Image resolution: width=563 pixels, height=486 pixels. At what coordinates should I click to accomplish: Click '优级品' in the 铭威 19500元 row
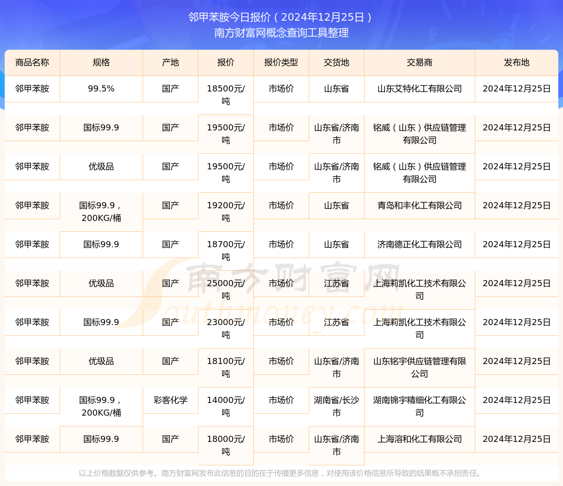101,167
